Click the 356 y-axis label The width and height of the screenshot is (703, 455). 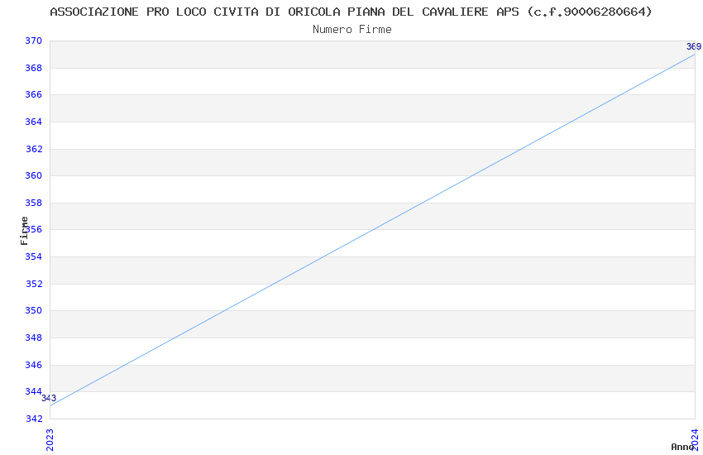coord(34,229)
